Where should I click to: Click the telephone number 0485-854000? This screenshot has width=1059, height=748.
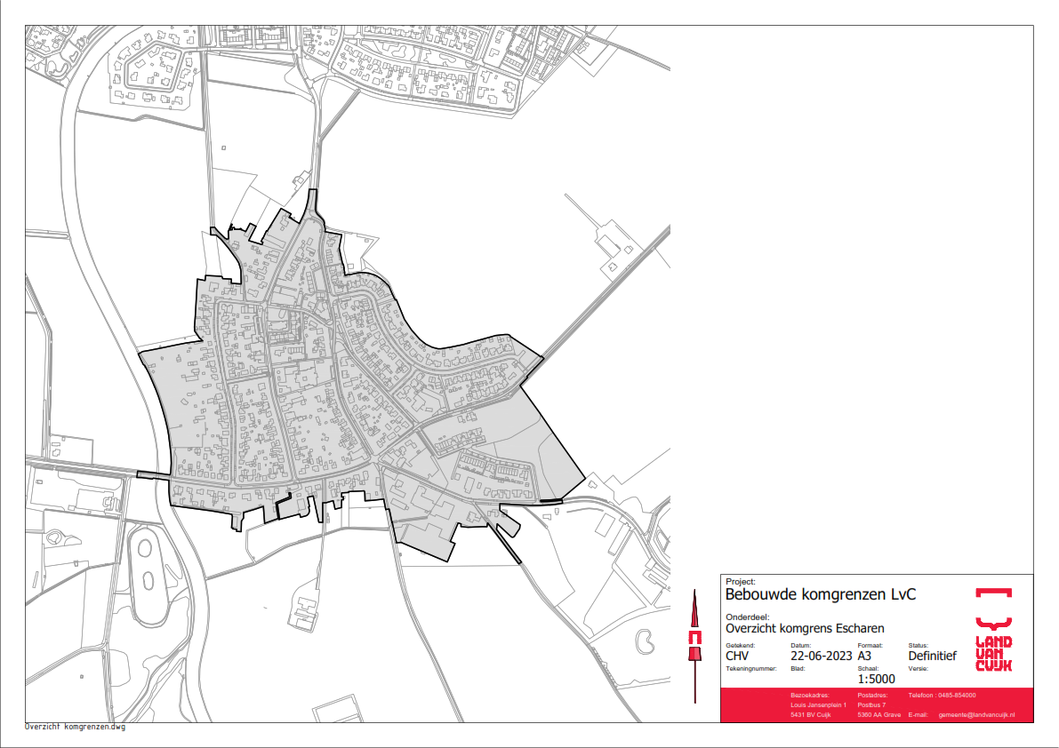(957, 695)
